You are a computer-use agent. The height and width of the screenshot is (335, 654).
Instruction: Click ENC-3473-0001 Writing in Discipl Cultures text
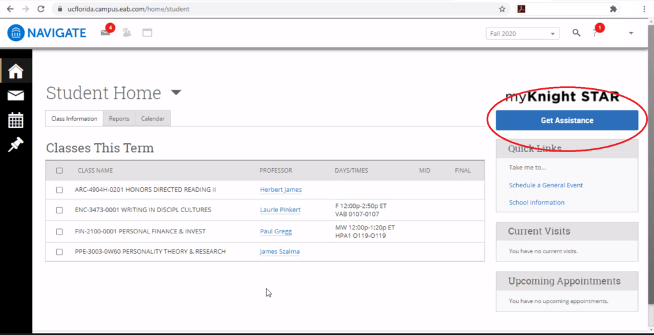coord(142,210)
